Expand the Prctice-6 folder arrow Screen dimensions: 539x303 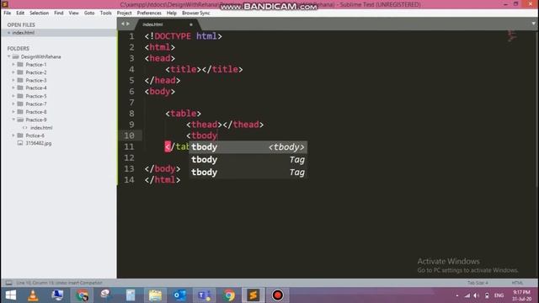[13, 136]
